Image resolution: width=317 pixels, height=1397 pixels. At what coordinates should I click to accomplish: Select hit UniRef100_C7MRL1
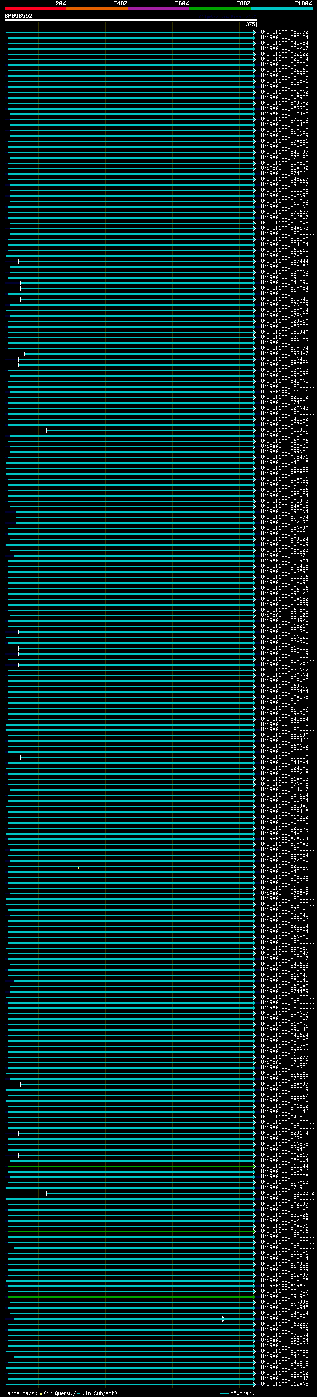click(x=284, y=1188)
